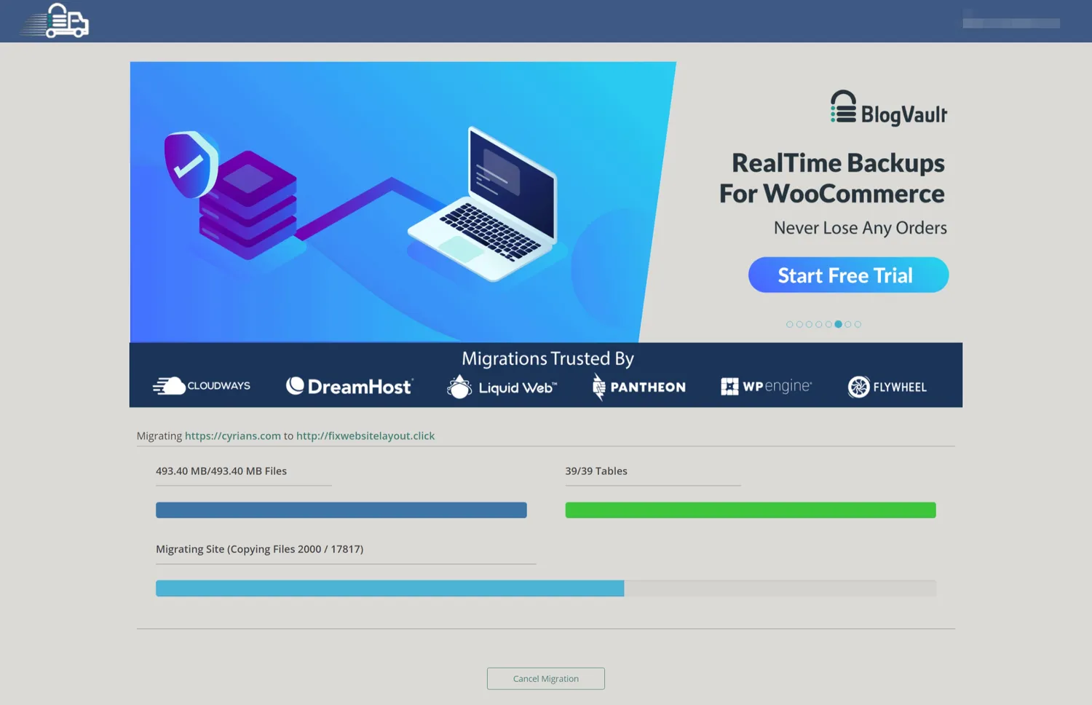Select the last carousel dot
The height and width of the screenshot is (705, 1092).
(858, 324)
